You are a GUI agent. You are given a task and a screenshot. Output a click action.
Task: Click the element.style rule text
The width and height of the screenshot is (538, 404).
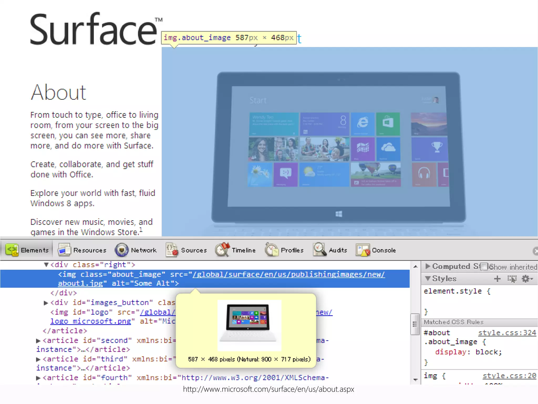click(x=457, y=291)
